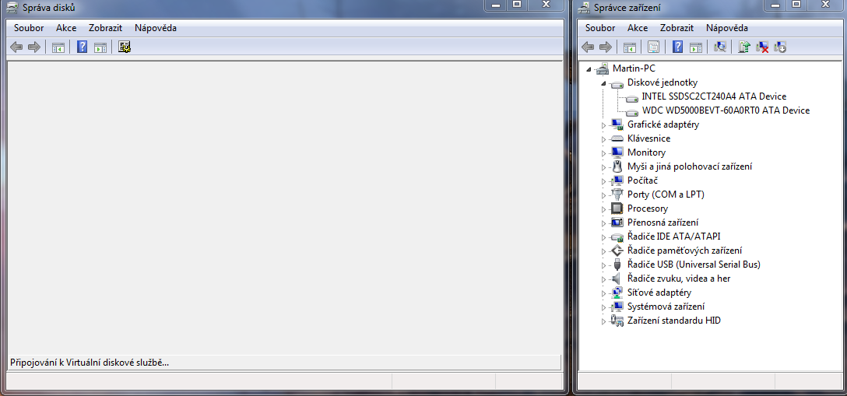Image resolution: width=847 pixels, height=396 pixels.
Task: Select the Zařízení standardu HID label
Action: pos(673,321)
